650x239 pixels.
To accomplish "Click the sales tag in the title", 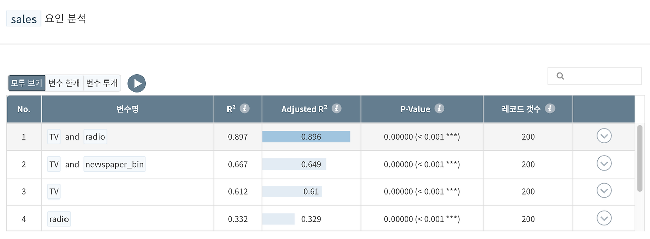I will click(23, 19).
